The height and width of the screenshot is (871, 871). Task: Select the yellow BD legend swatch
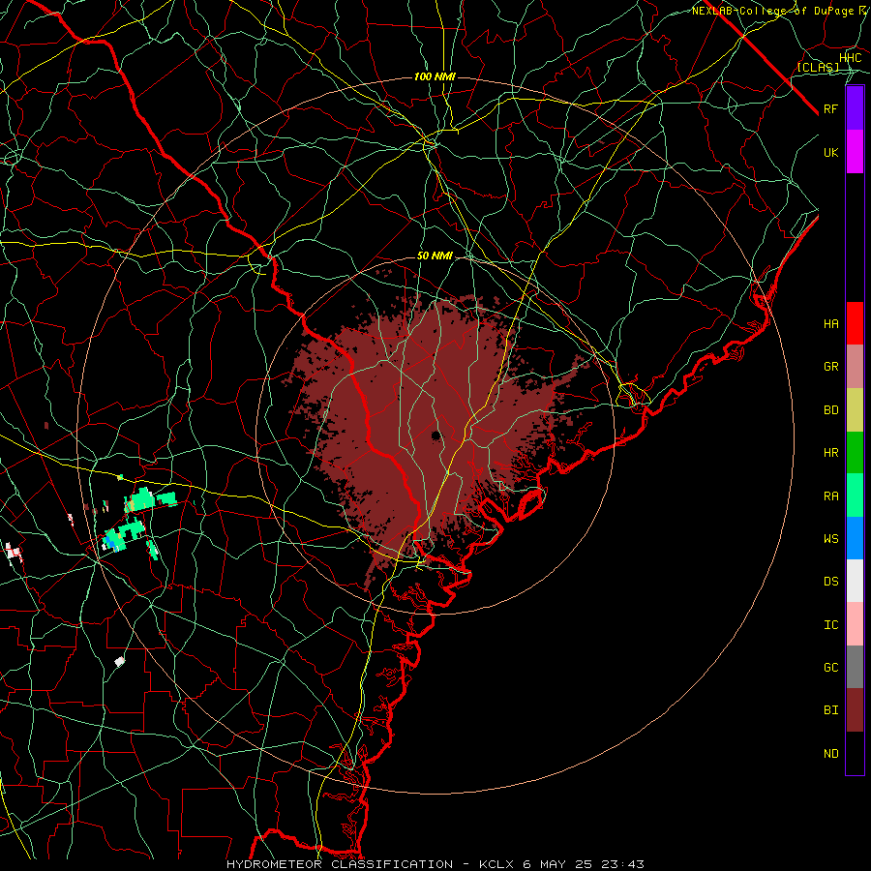[x=855, y=410]
